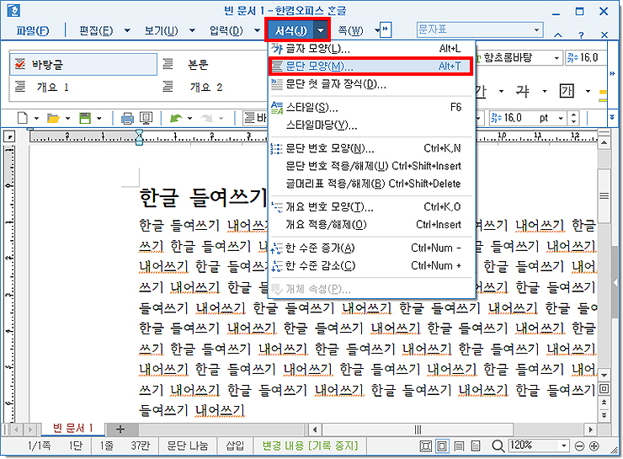623x459 pixels.
Task: Switch to the 빈 문서 1 tab
Action: point(72,429)
